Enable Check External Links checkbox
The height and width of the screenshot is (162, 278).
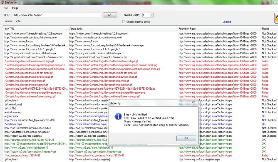(x=124, y=22)
